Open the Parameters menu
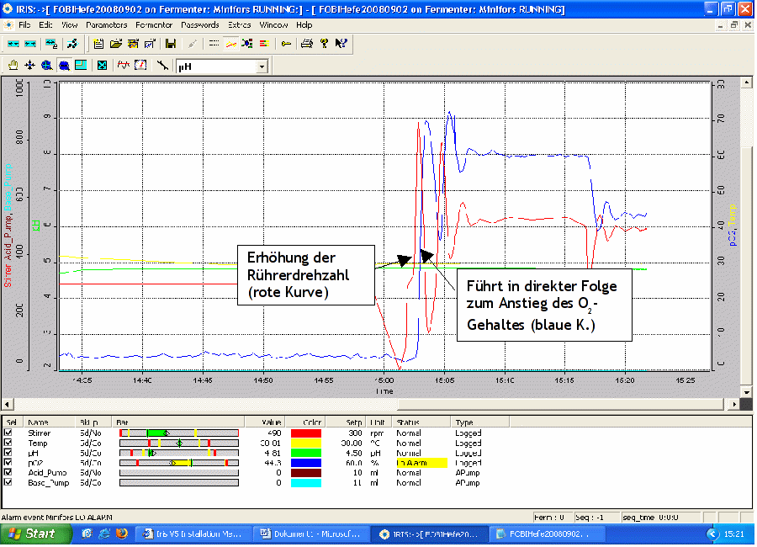The image size is (757, 547). click(107, 25)
